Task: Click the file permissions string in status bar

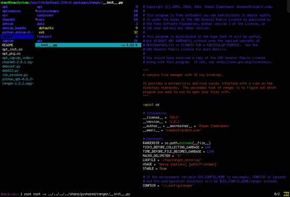Action: pos(9,194)
